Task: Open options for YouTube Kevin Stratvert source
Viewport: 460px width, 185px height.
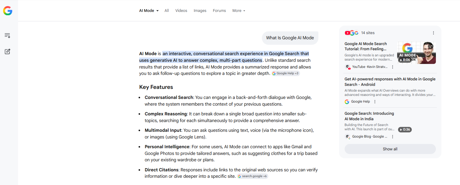Action: pos(393,67)
